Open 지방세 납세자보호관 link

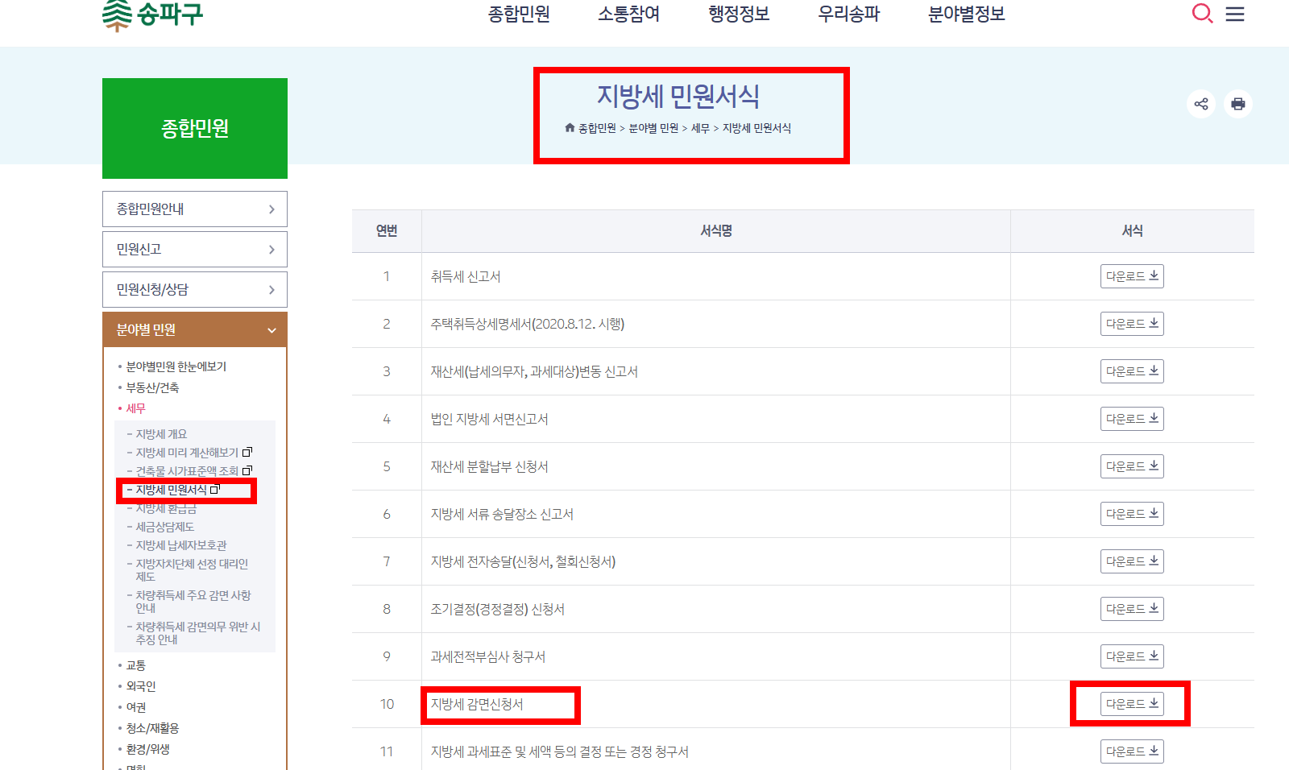181,545
